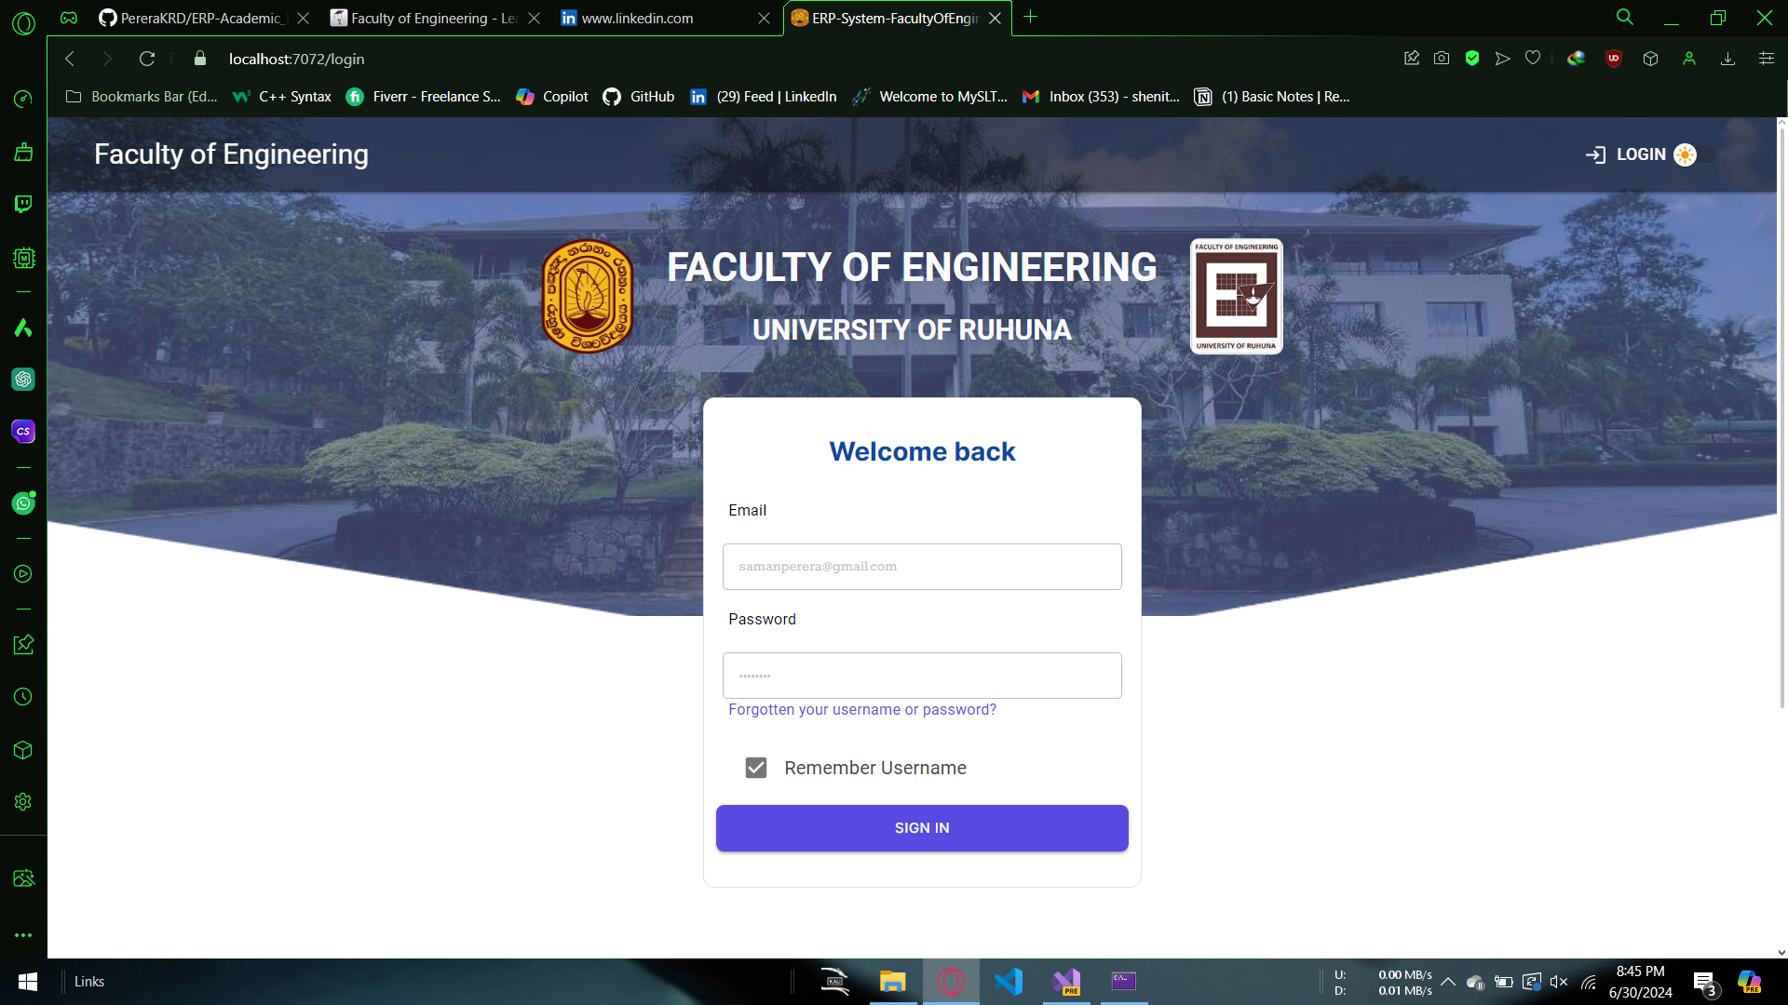Viewport: 1788px width, 1005px height.
Task: Open the Windows Start menu
Action: pyautogui.click(x=28, y=982)
